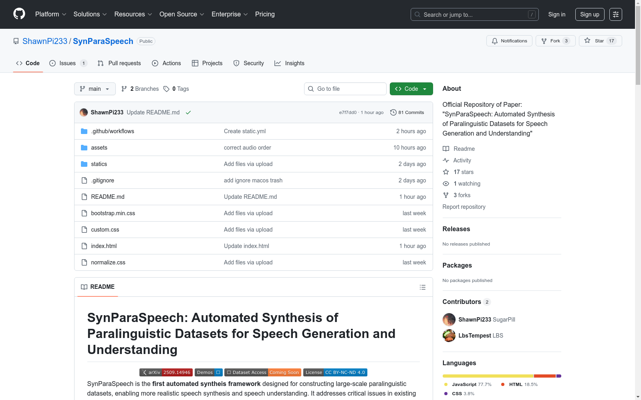Click commit message 'correct audio order'
The image size is (641, 400).
[248, 148]
